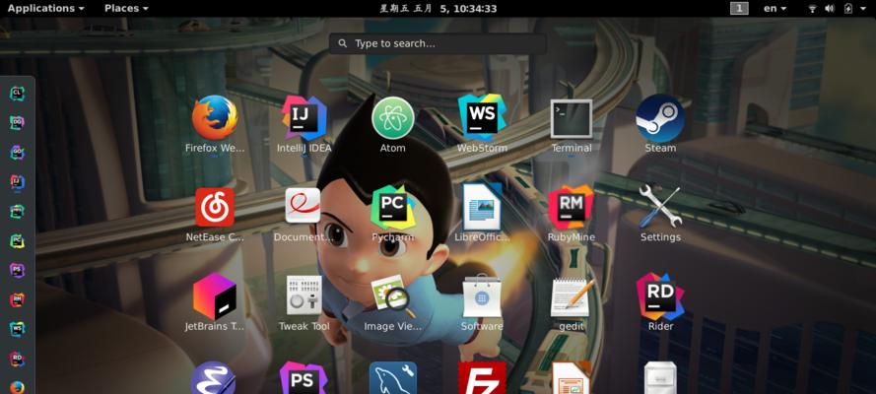Open PhpStorm from the app grid
Viewport: 876px width, 394px height.
(303, 378)
